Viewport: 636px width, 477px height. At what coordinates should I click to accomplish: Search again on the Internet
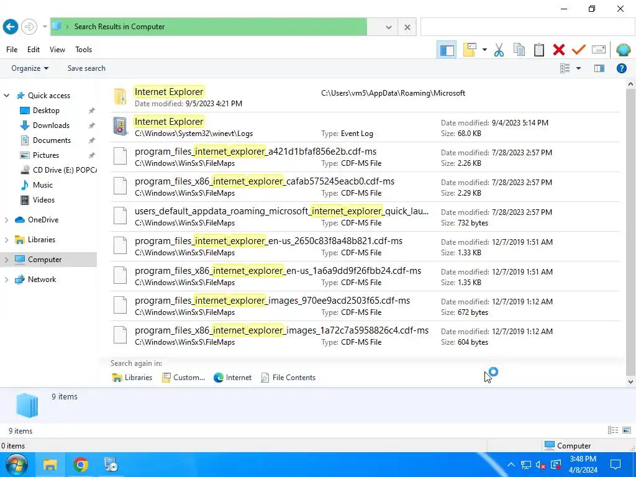233,378
